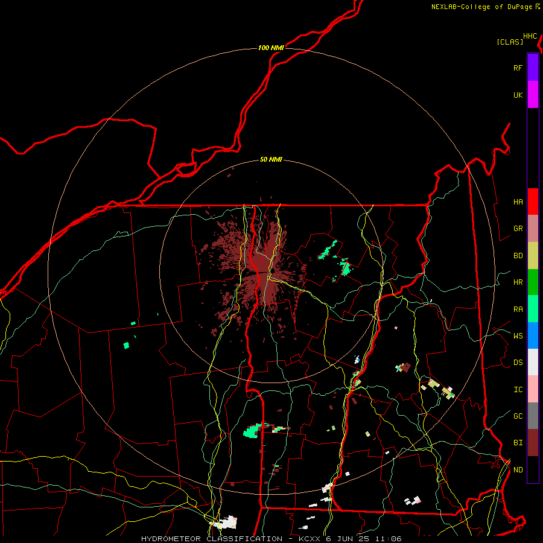Click the black radar site dot
The image size is (543, 543).
pos(273,270)
